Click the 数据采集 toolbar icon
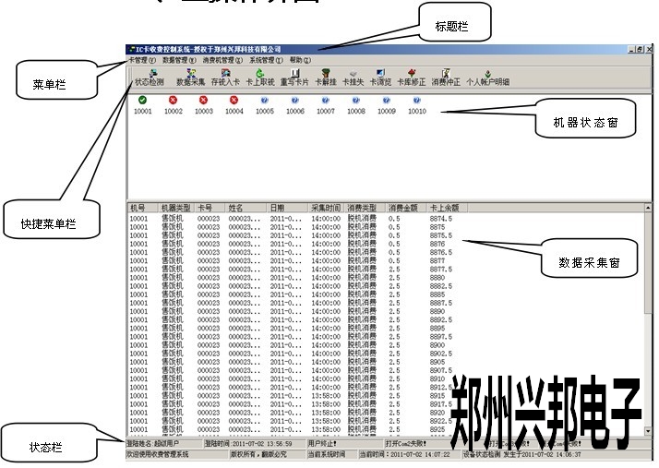 pos(191,77)
